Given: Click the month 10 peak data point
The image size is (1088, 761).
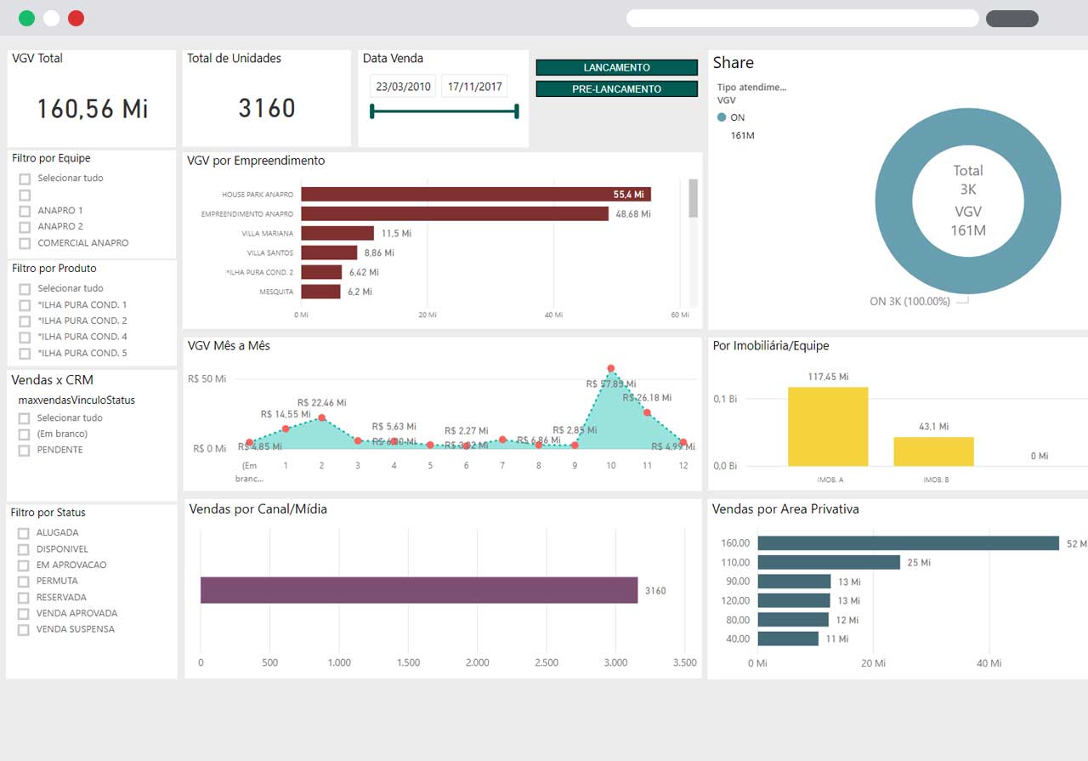Looking at the screenshot, I should click(610, 369).
